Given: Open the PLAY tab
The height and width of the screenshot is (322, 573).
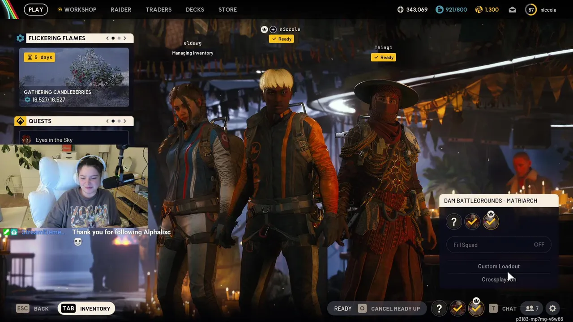Looking at the screenshot, I should [36, 9].
